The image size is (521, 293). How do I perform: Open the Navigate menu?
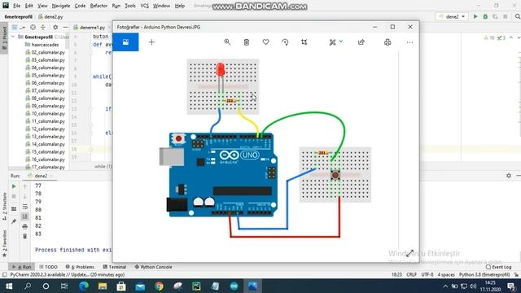pos(61,6)
